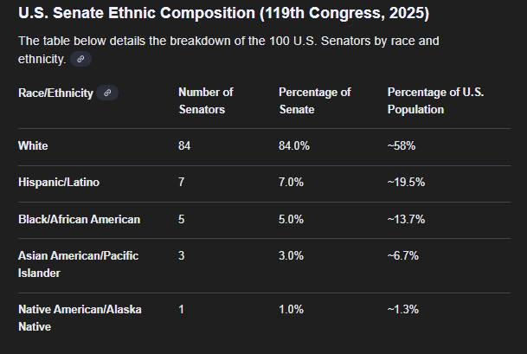Click the Percentage of Senate column header
The image size is (527, 354).
[314, 101]
